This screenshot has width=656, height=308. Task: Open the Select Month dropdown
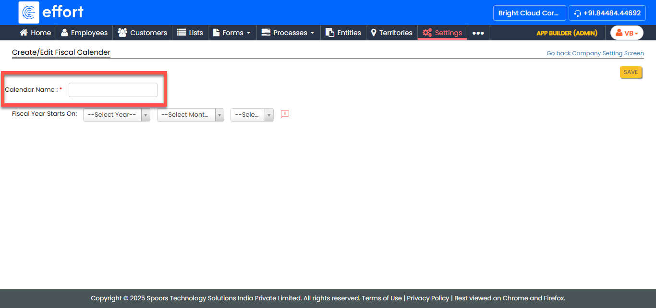pyautogui.click(x=190, y=115)
